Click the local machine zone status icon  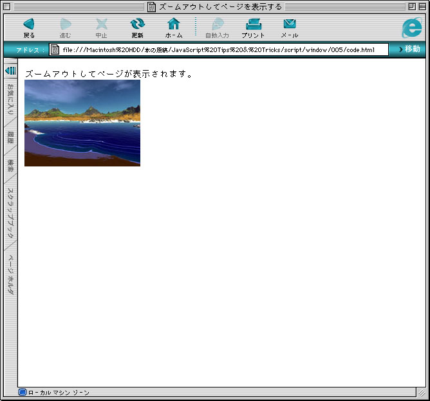(x=23, y=392)
